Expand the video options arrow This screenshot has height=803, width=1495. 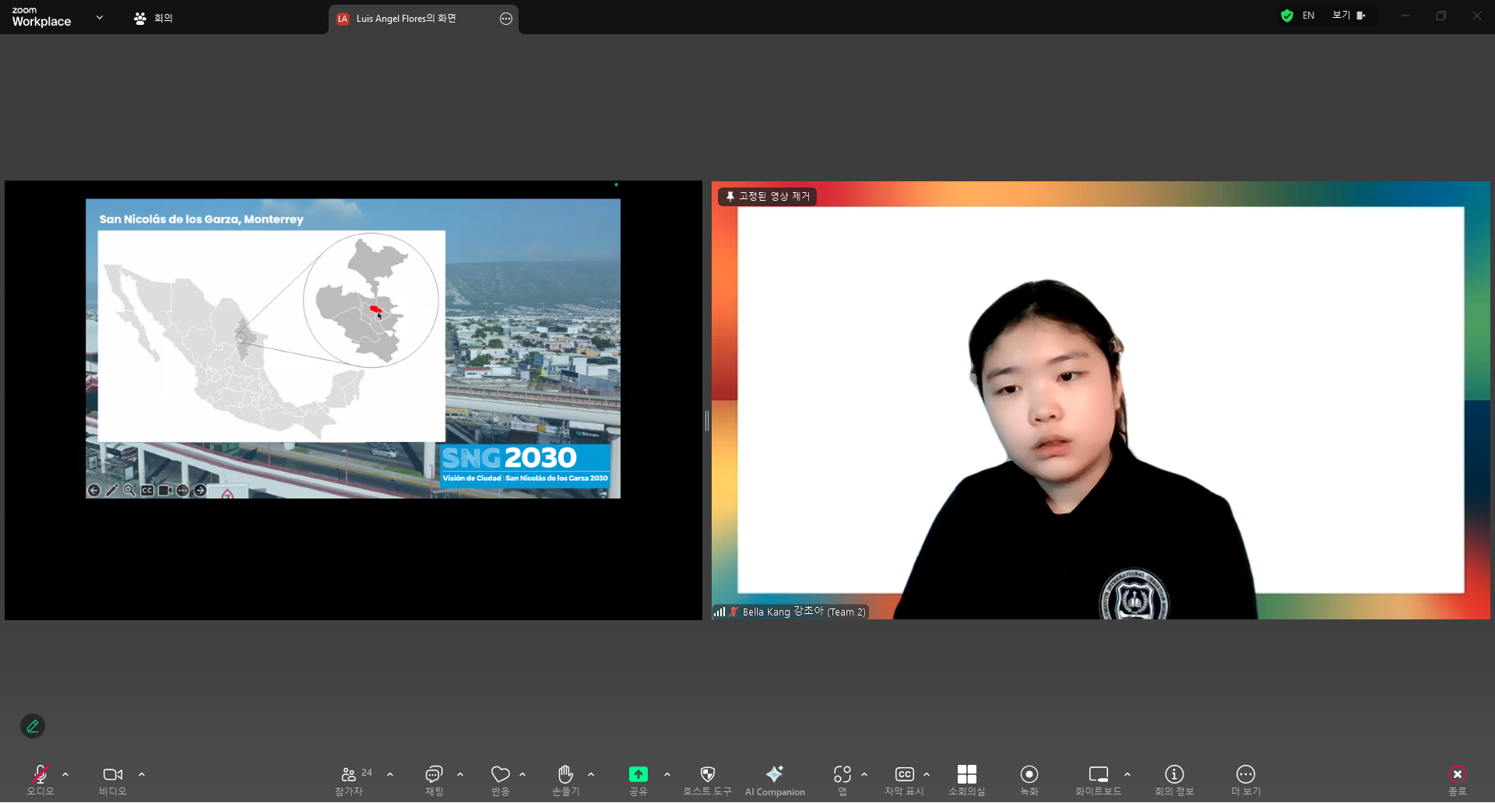(142, 775)
